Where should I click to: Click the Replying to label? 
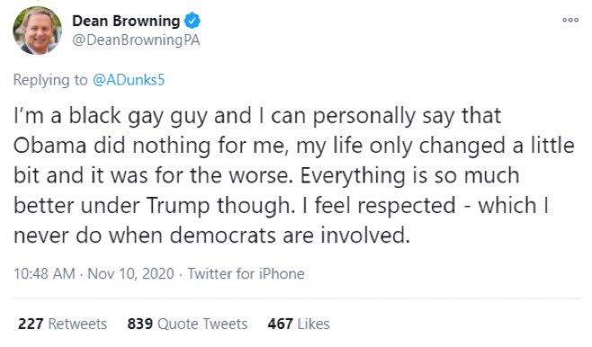tap(50, 80)
